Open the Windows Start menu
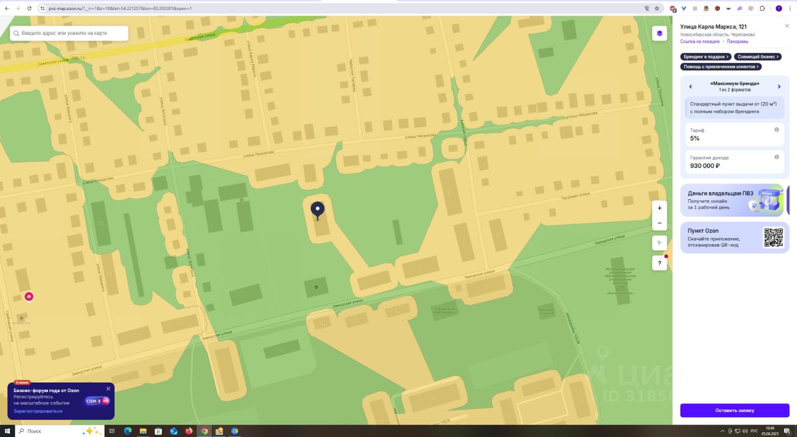The height and width of the screenshot is (437, 797). pos(7,431)
